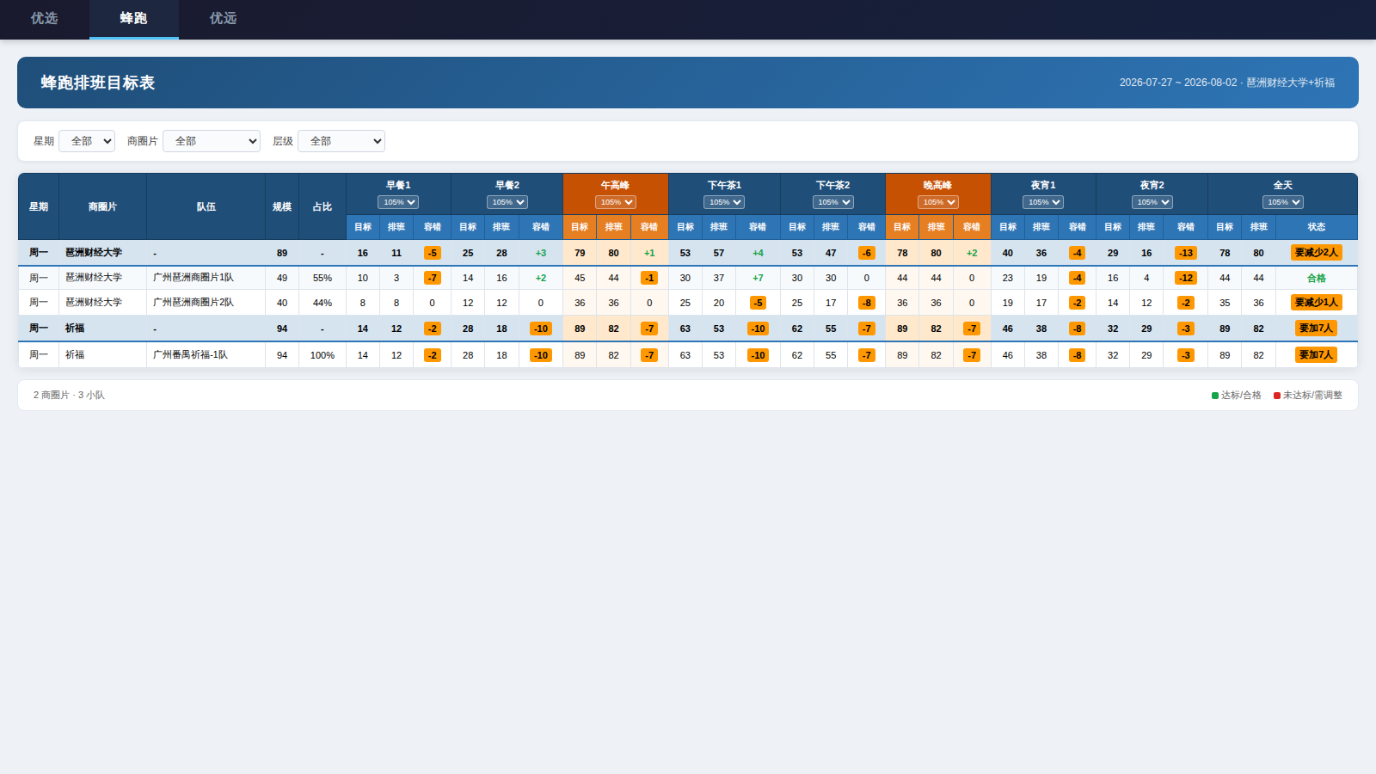Click the 占比 column header
1376x774 pixels.
(322, 206)
